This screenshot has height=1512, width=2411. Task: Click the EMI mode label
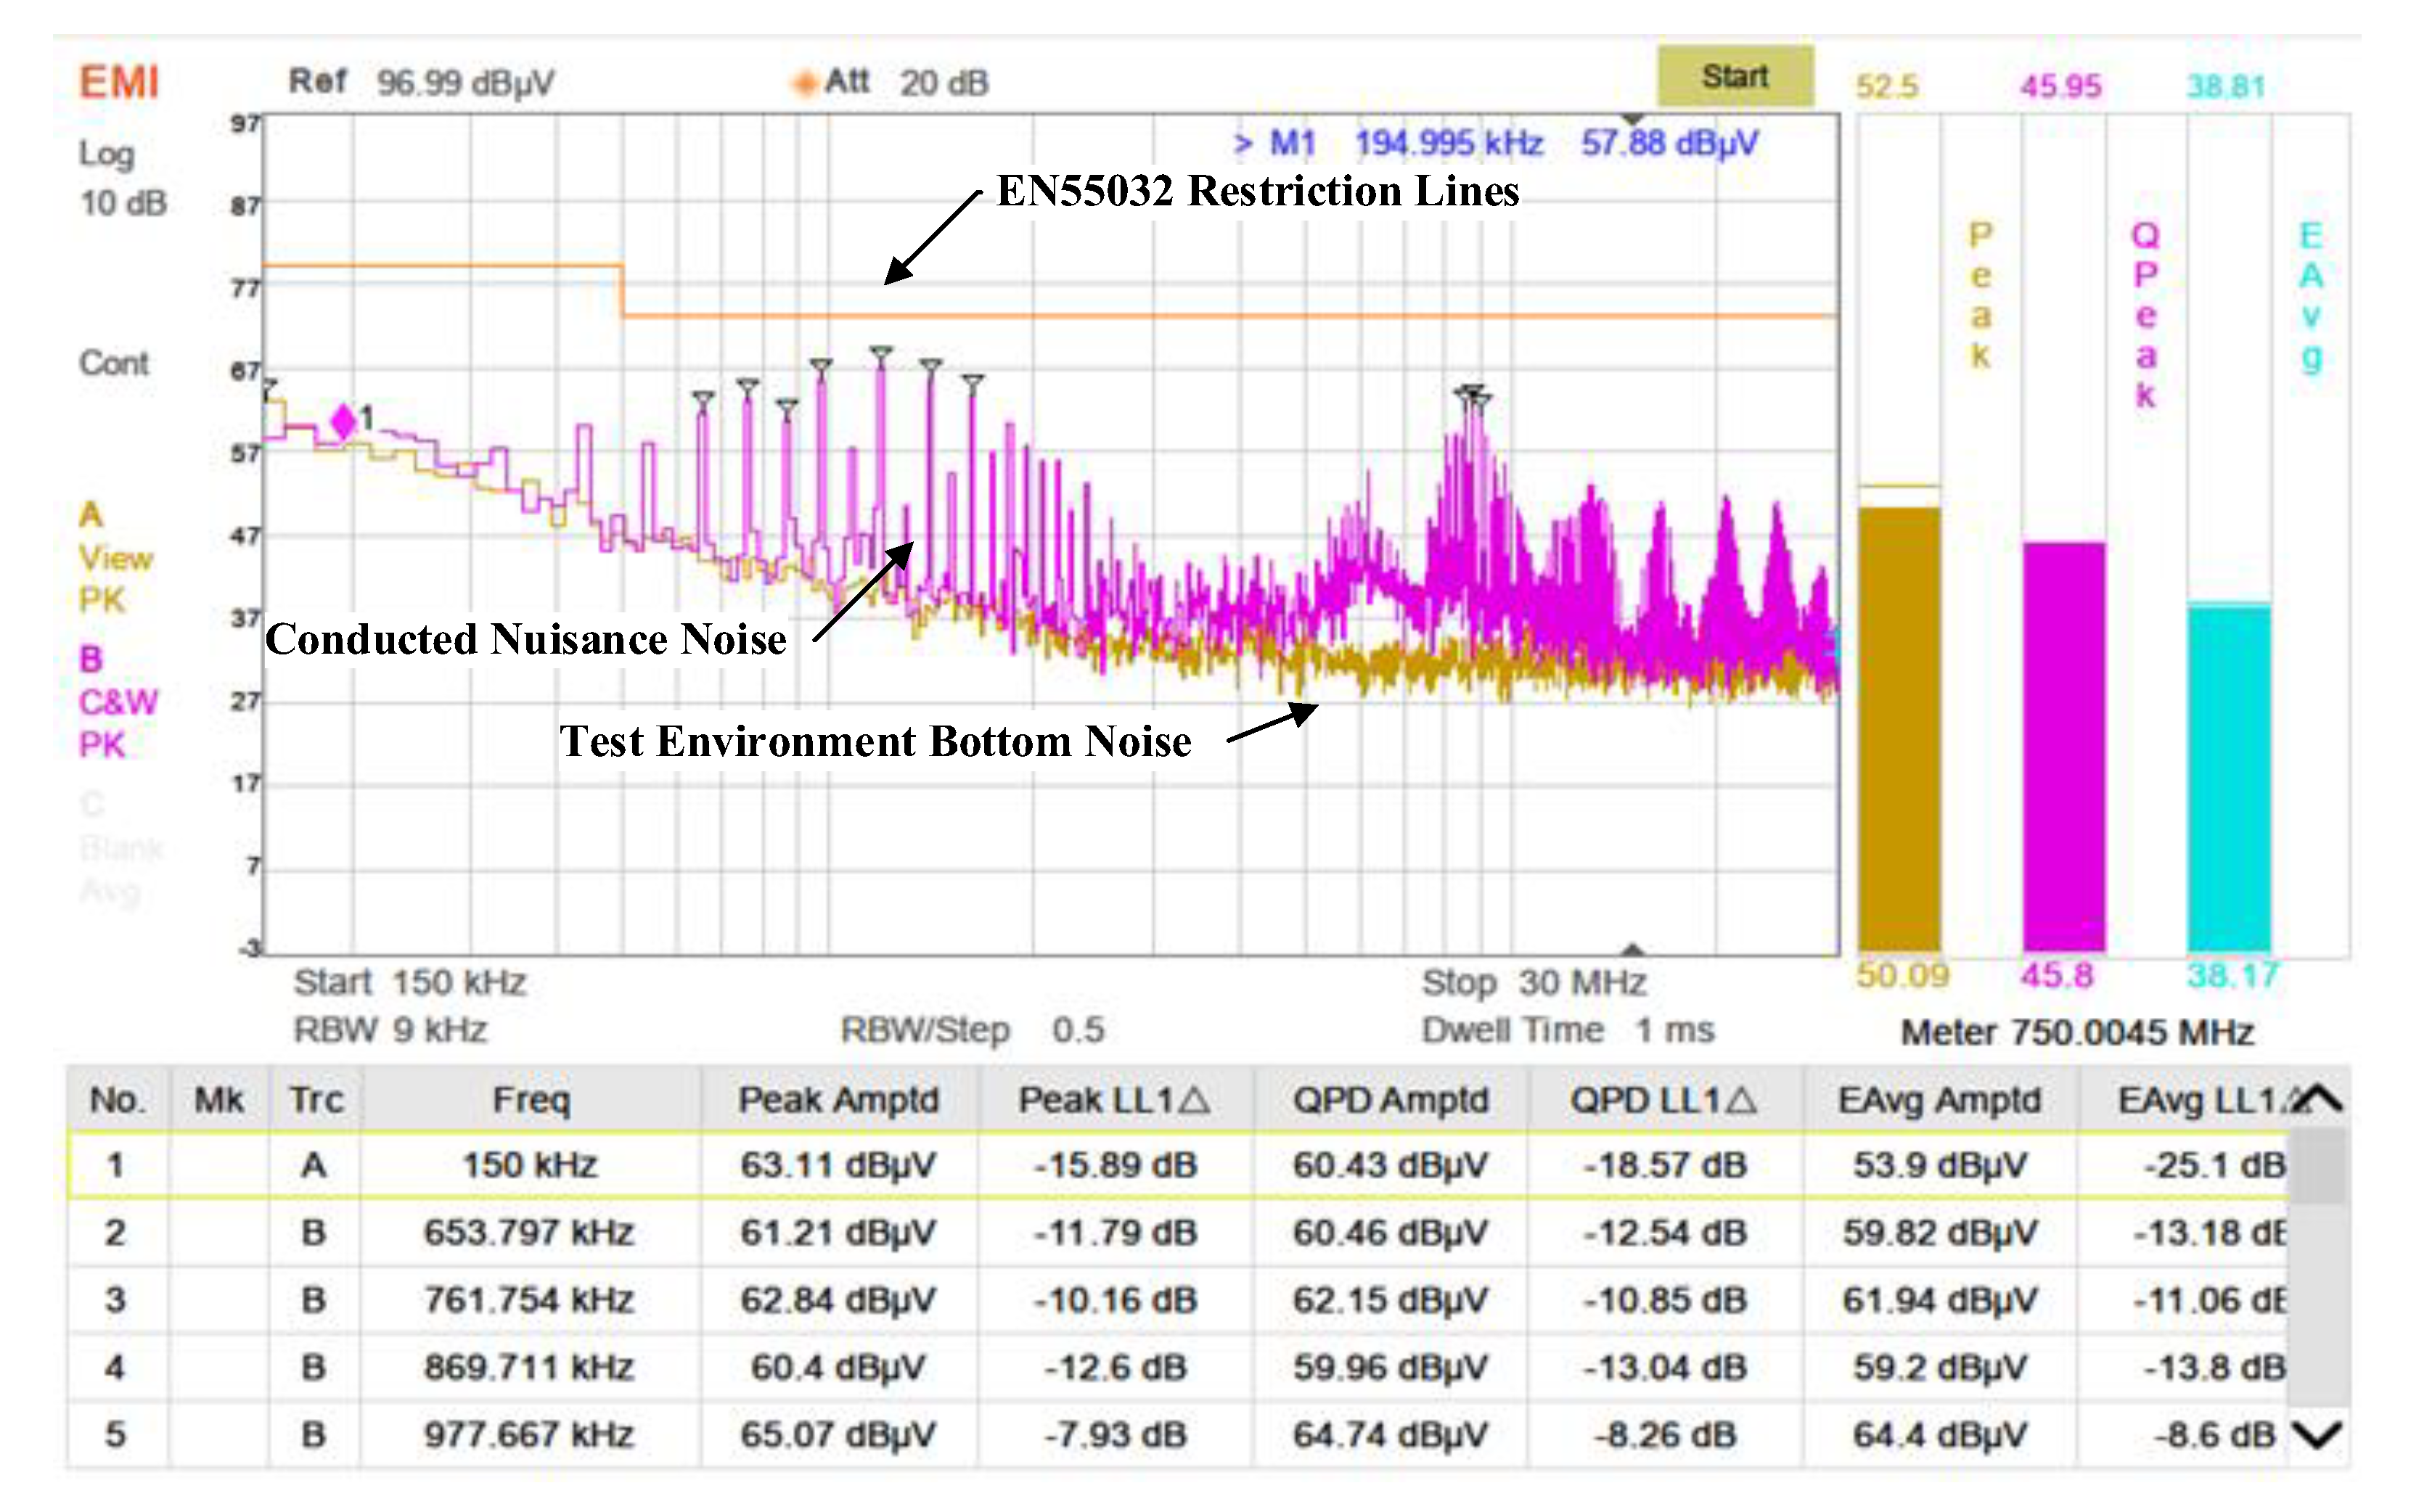tap(119, 82)
